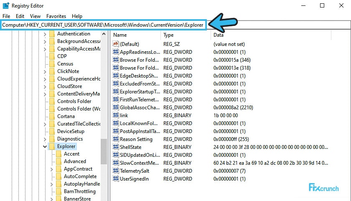351x201 pixels.
Task: Select value with data 0x0000013e (318)
Action: point(232,68)
